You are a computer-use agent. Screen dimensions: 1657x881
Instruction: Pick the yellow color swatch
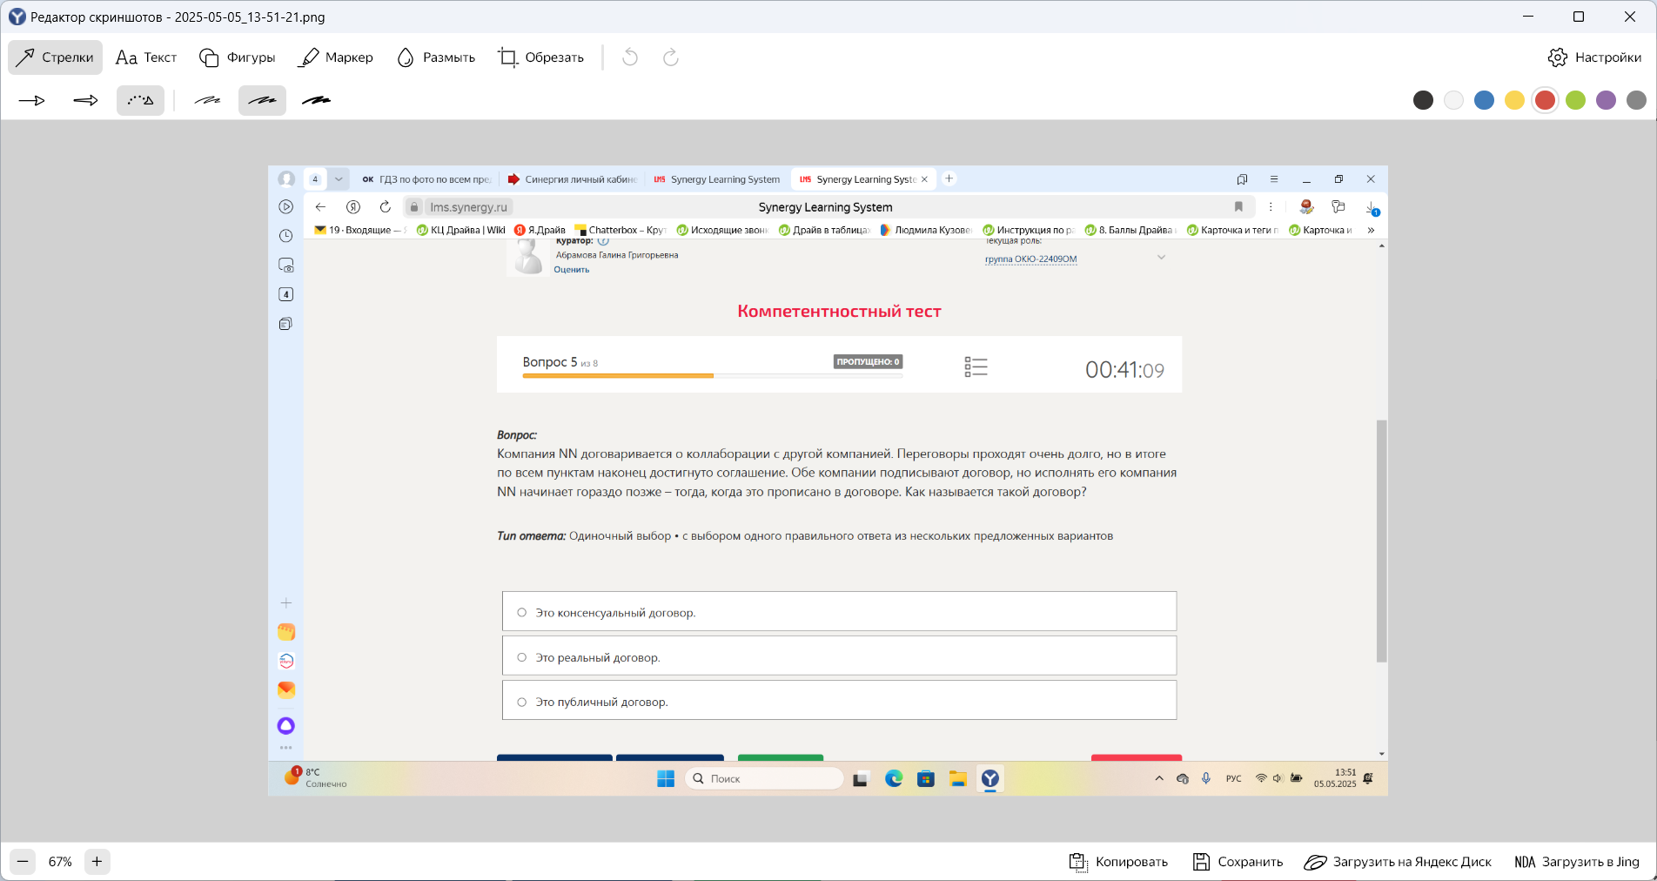1515,100
